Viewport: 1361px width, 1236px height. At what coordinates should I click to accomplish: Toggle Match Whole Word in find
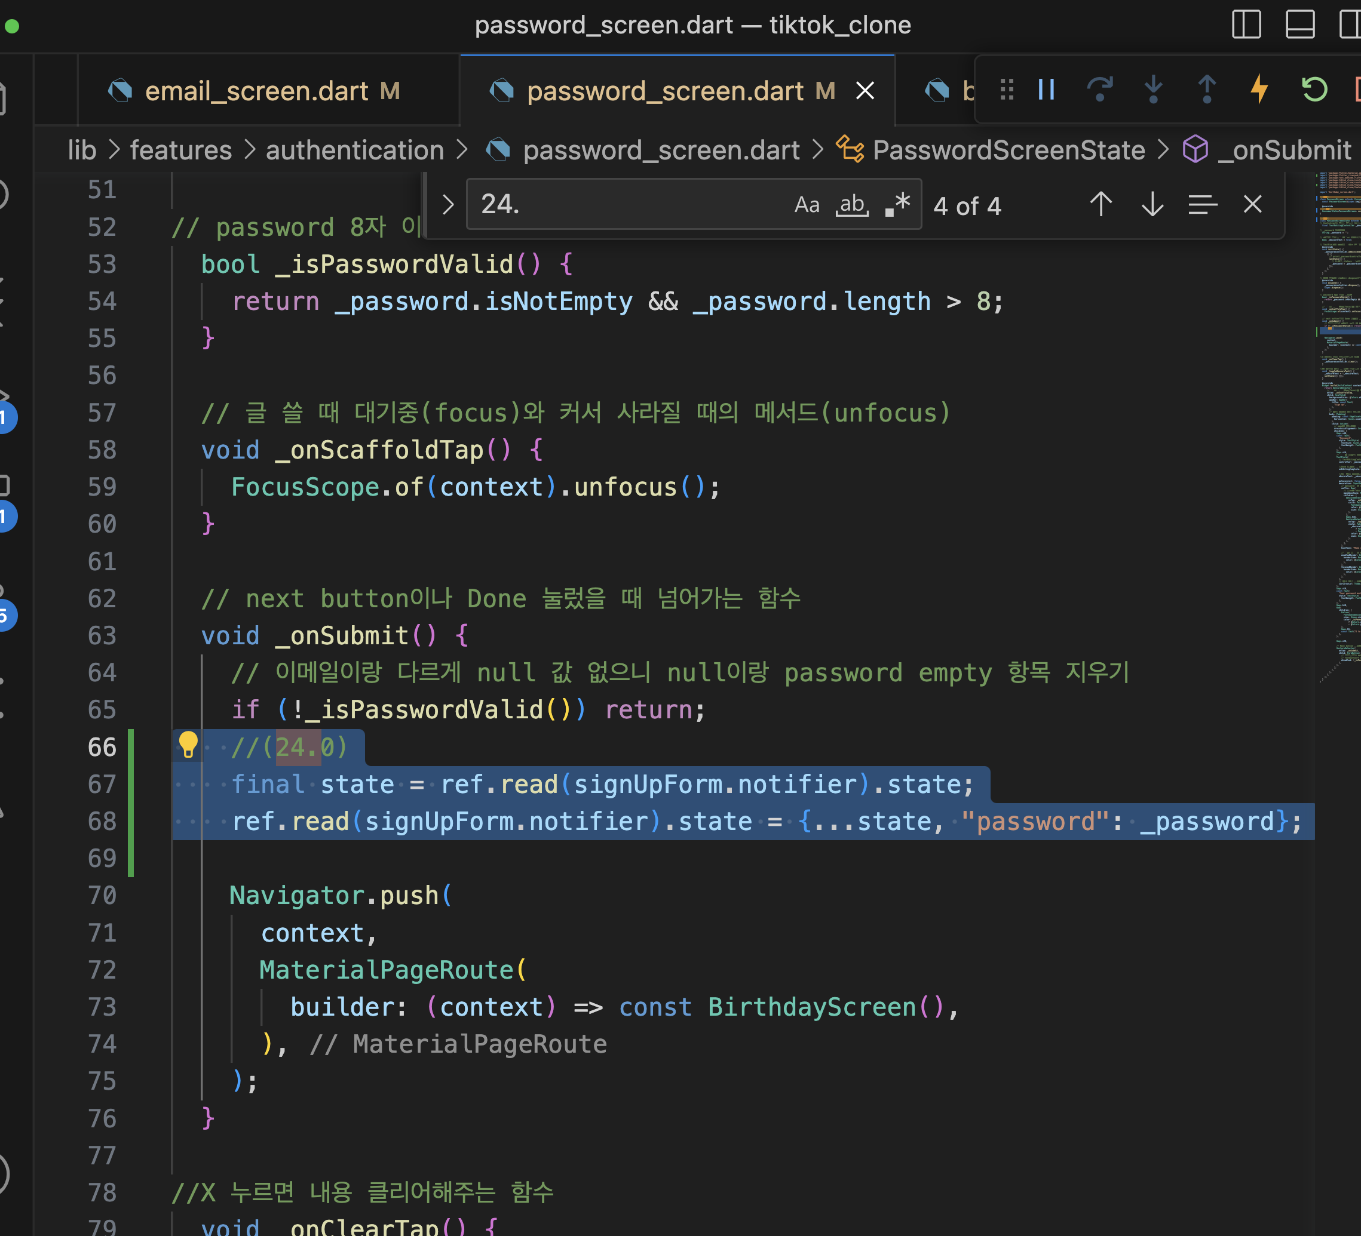852,204
